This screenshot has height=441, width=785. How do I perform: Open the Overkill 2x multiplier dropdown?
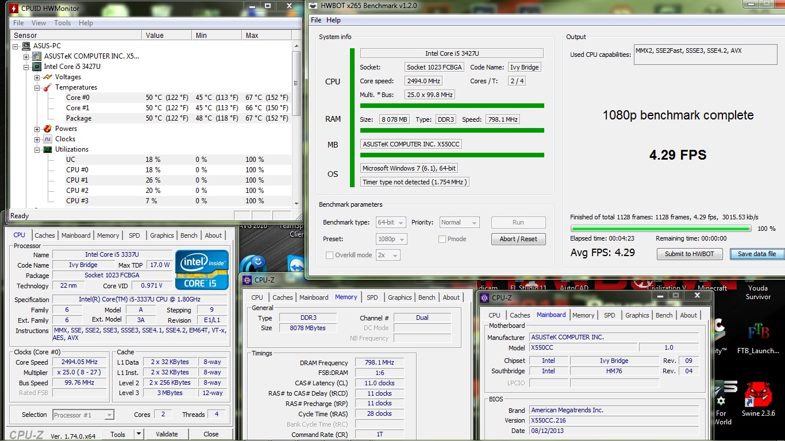388,255
